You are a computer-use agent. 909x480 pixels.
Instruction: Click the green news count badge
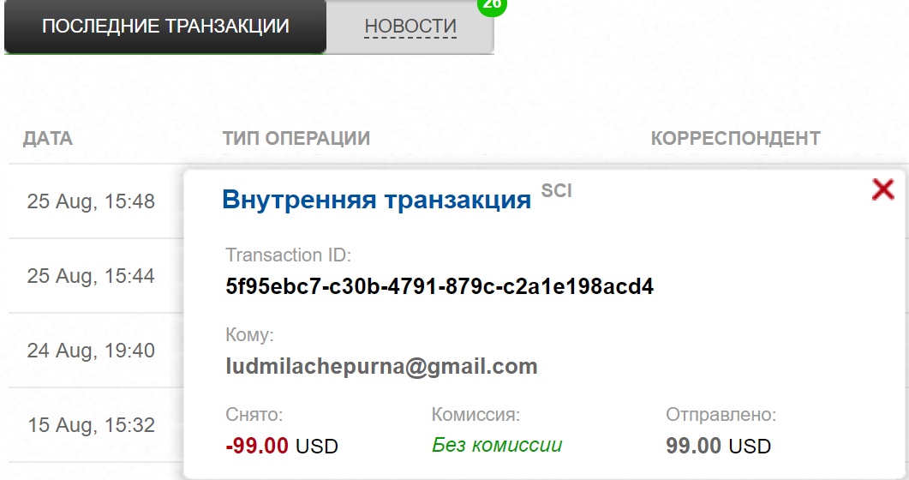coord(492,4)
